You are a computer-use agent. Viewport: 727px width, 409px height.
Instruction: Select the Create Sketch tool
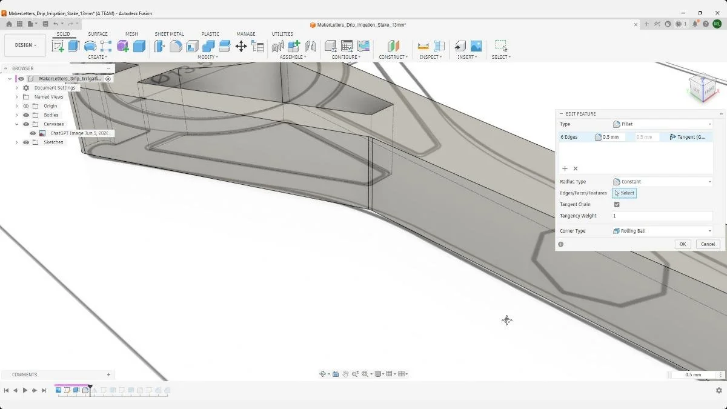(x=58, y=46)
